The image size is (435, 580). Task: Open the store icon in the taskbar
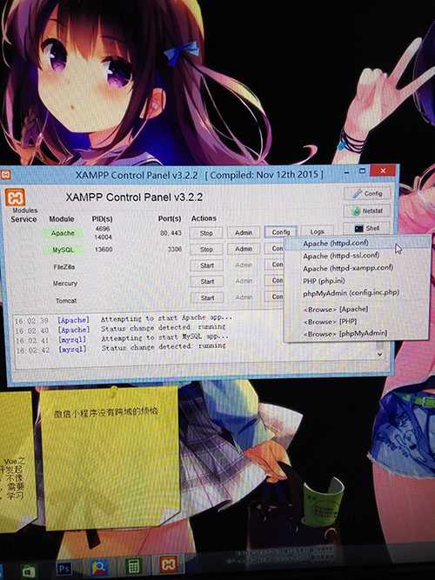(x=29, y=571)
